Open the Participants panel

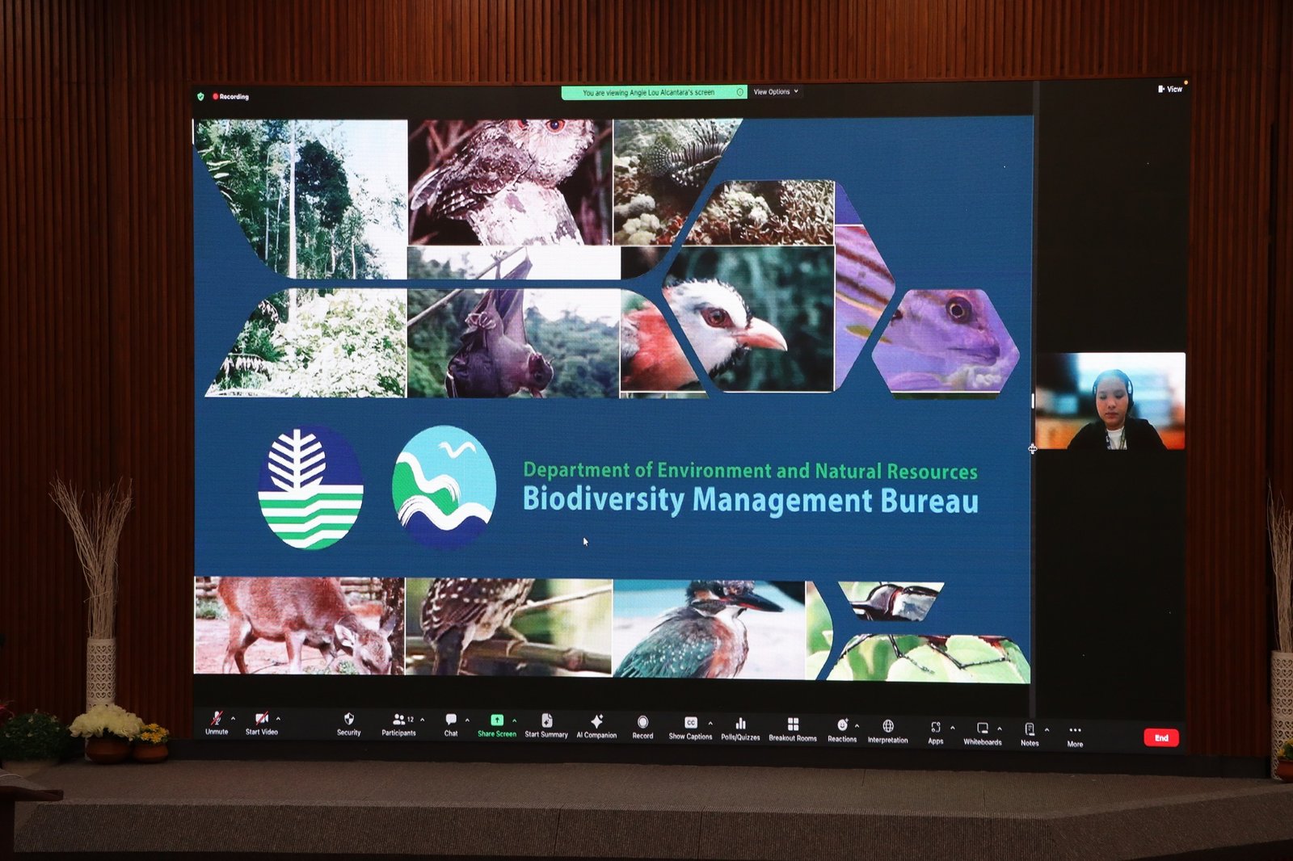[398, 721]
